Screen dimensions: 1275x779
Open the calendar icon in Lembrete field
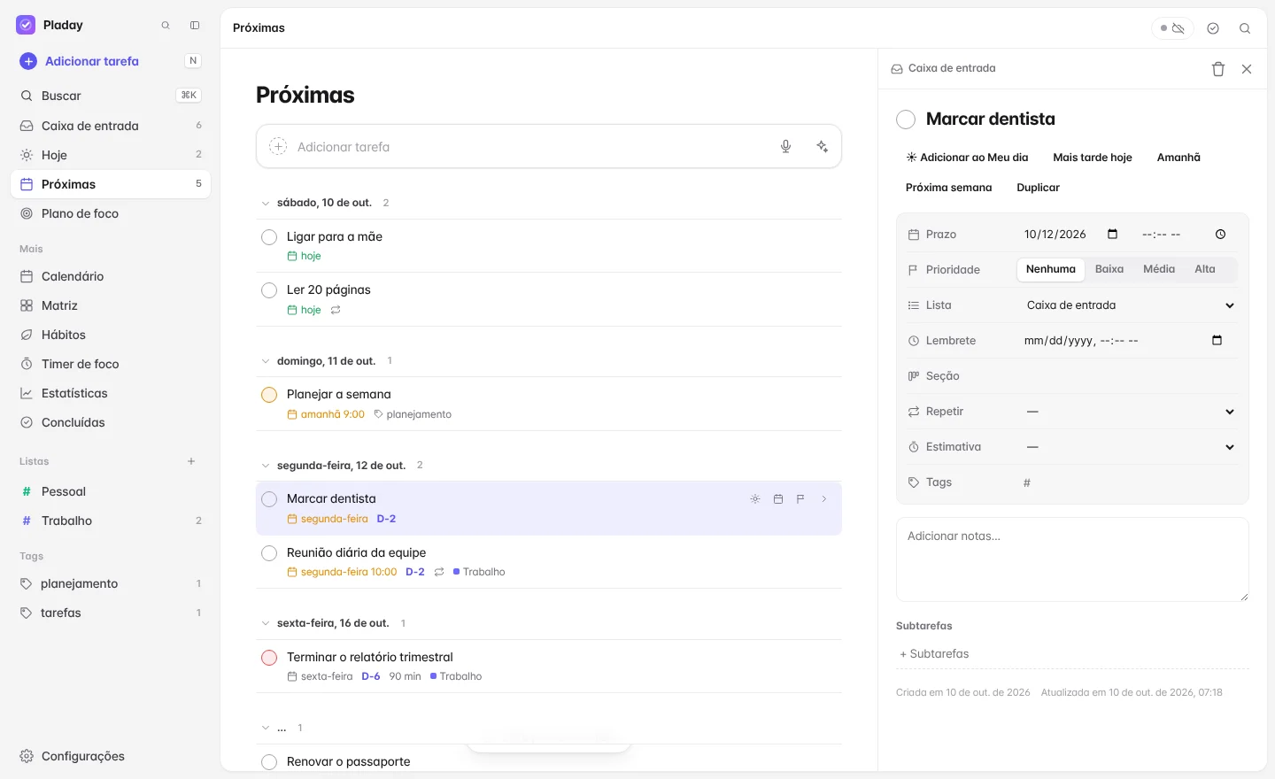[x=1217, y=341]
